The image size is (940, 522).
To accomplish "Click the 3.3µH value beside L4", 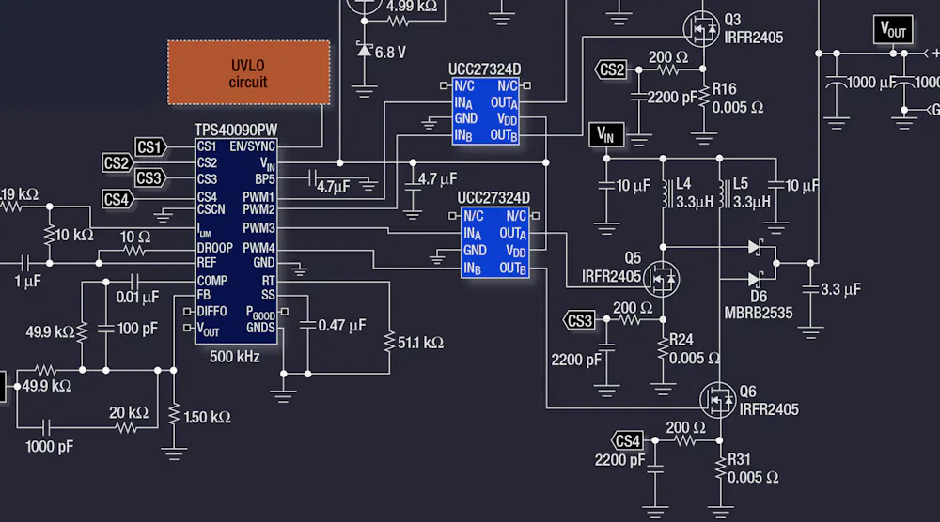I will [x=695, y=203].
